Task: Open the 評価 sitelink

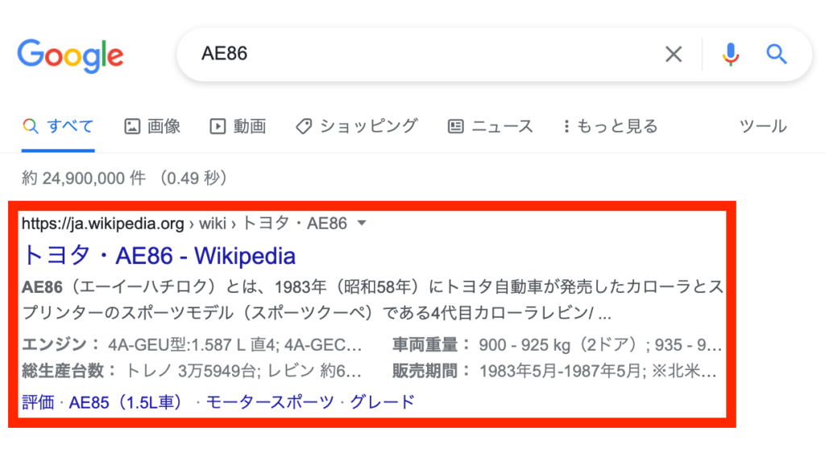Action: point(38,401)
